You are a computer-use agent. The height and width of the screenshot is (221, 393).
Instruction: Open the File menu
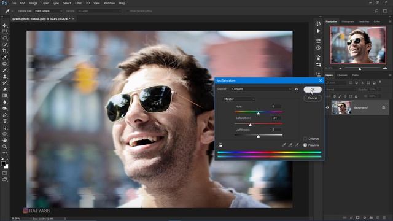[14, 3]
